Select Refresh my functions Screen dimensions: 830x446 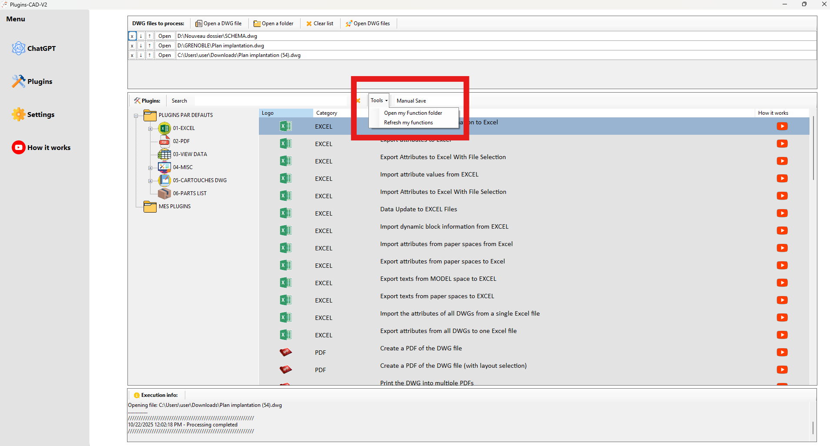408,122
